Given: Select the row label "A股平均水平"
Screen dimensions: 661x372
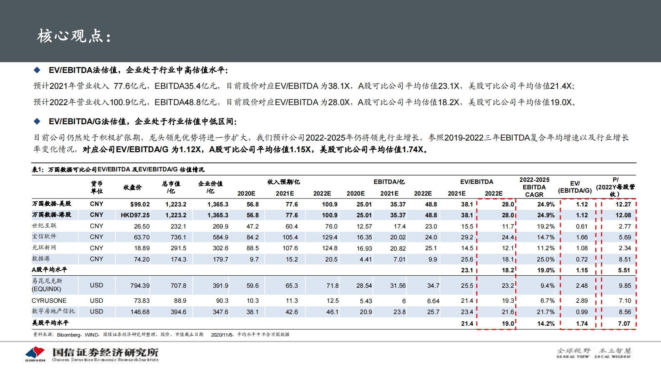Looking at the screenshot, I should pyautogui.click(x=49, y=269).
